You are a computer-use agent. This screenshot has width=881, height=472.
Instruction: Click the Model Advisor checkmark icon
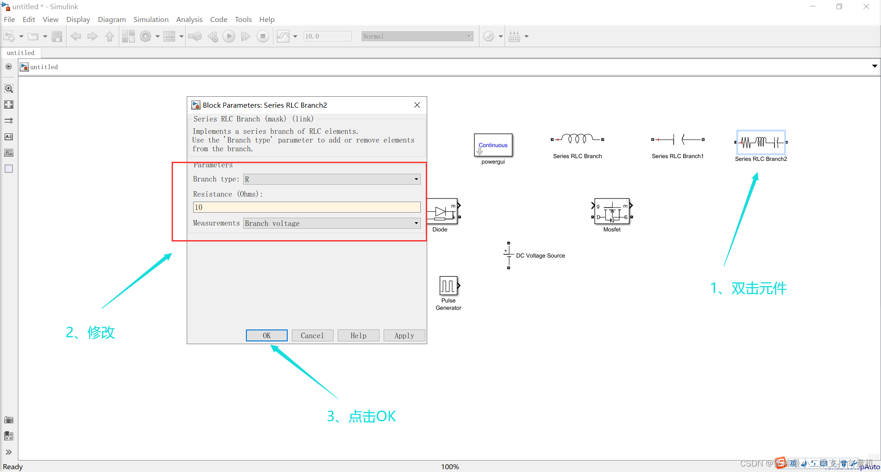point(489,36)
